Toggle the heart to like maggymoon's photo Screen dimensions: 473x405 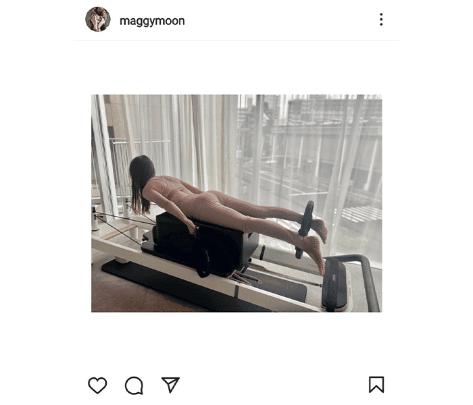point(97,385)
